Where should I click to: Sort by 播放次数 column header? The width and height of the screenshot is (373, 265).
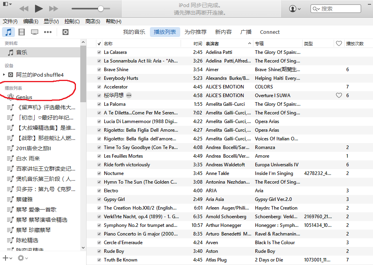[355, 44]
